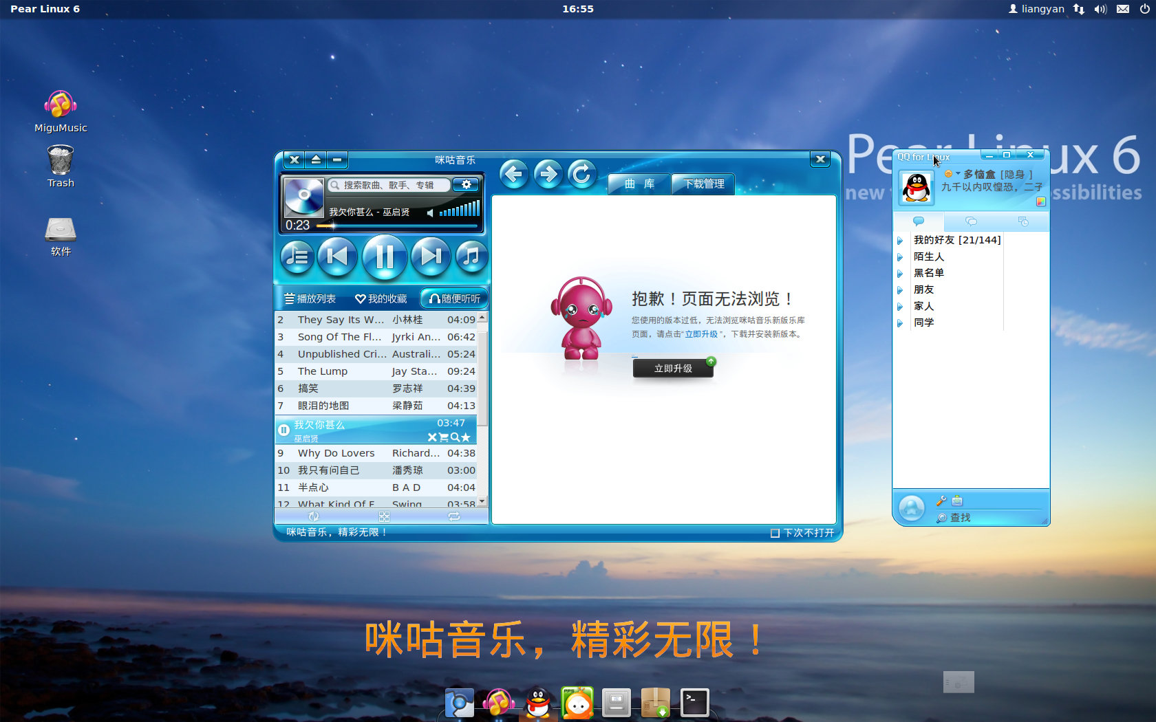Click playlist scrollbar up arrow
1156x722 pixels.
coord(482,318)
